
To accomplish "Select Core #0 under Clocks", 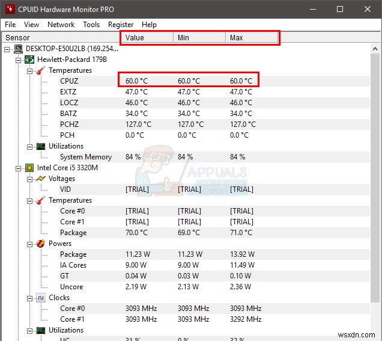I will point(214,309).
